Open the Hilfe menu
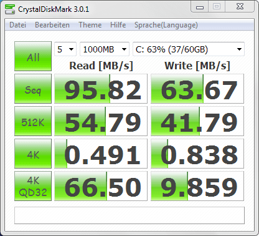 tap(118, 25)
